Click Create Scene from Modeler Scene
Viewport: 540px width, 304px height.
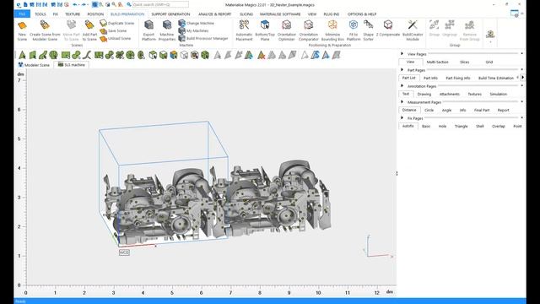pos(45,30)
